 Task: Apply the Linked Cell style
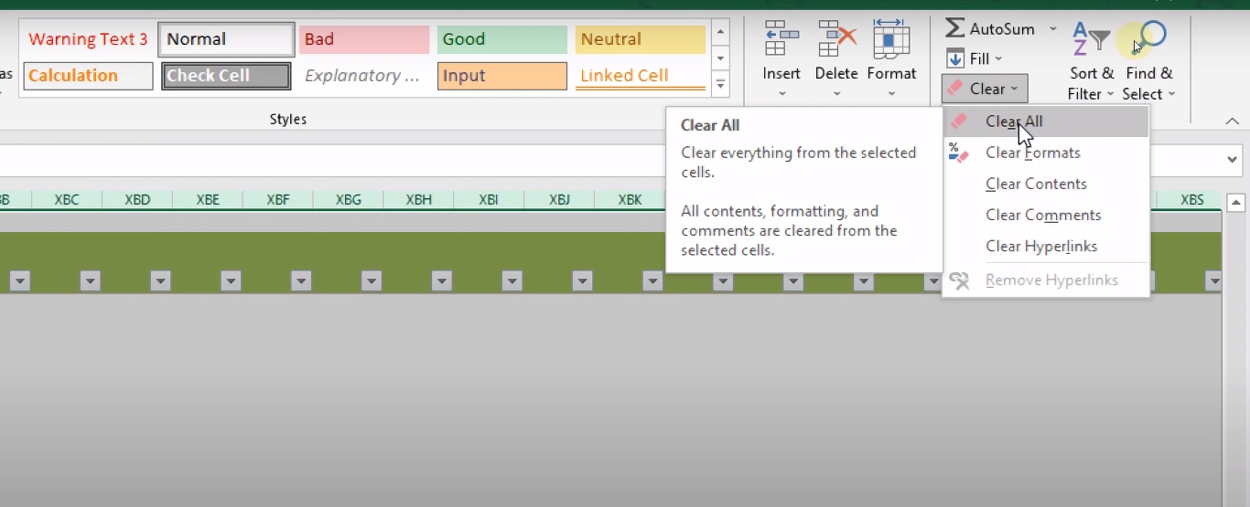coord(641,76)
